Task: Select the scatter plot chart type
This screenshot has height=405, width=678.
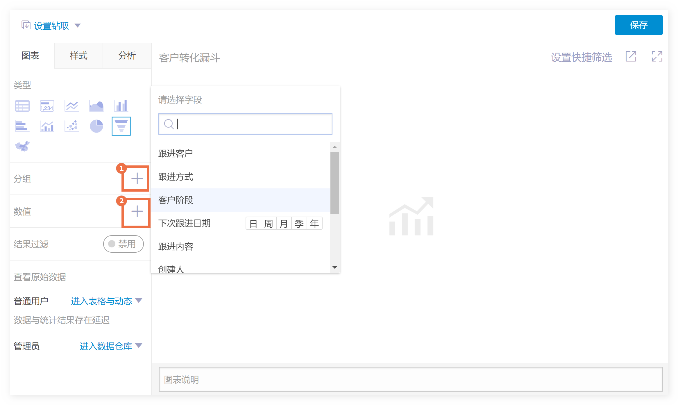Action: tap(71, 126)
